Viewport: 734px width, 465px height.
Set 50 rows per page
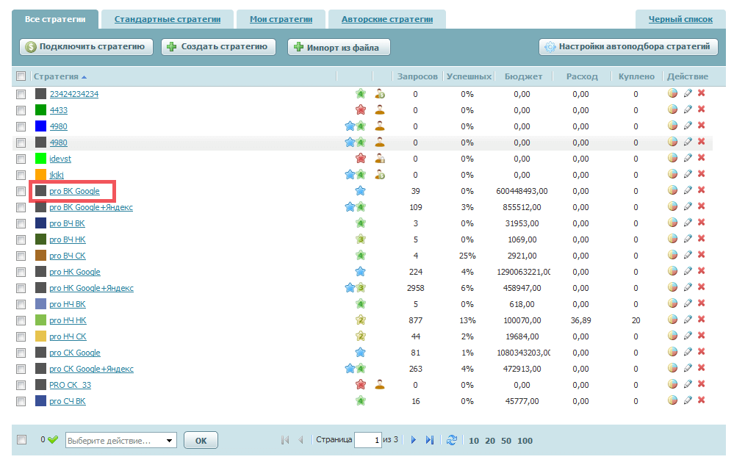(x=506, y=441)
